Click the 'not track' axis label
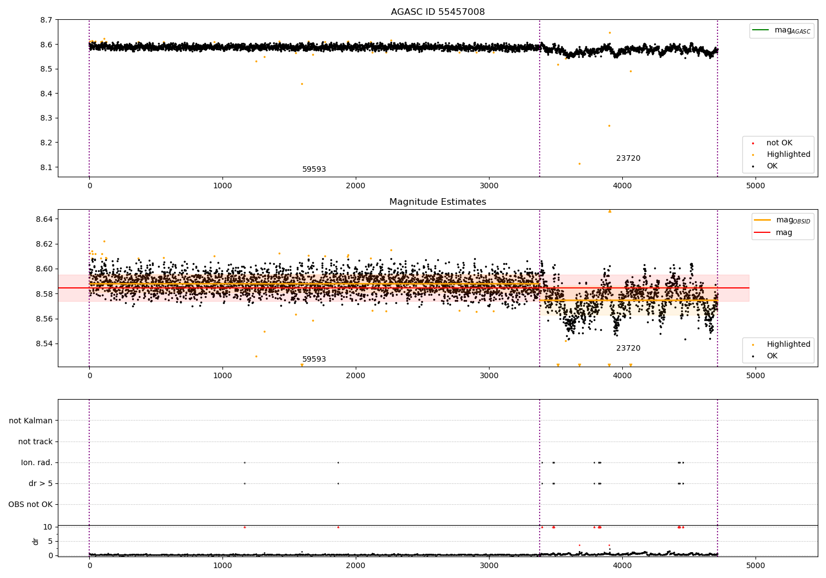Viewport: 826px width, 578px height. (x=35, y=441)
